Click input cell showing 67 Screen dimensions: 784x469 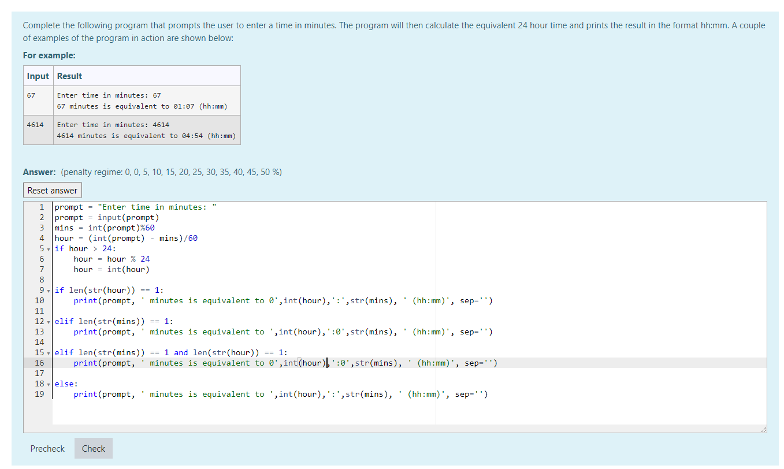pyautogui.click(x=38, y=100)
